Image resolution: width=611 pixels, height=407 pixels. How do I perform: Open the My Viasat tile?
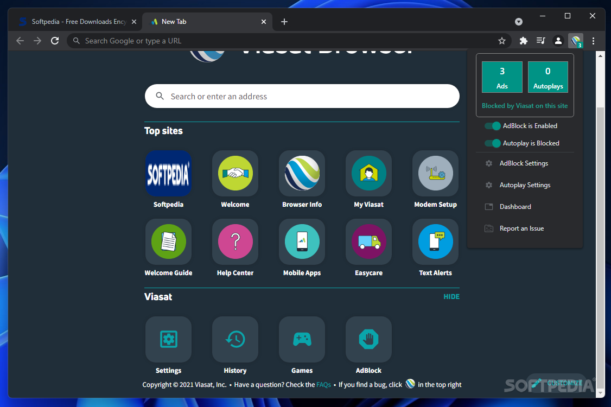point(368,174)
